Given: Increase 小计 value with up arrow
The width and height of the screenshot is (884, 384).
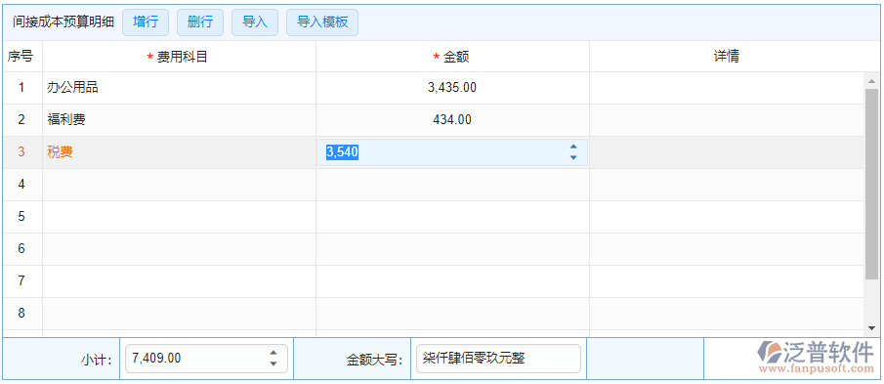Looking at the screenshot, I should coord(274,354).
